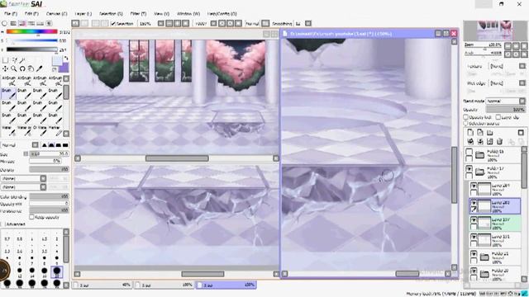Open the Edit menu
The width and height of the screenshot is (529, 297).
[31, 14]
